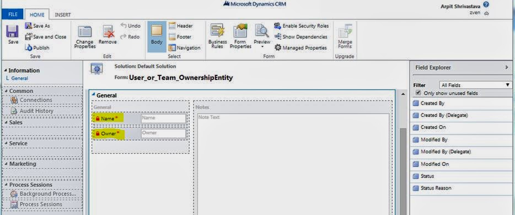Open Business Rules
Image resolution: width=515 pixels, height=215 pixels.
(x=217, y=36)
